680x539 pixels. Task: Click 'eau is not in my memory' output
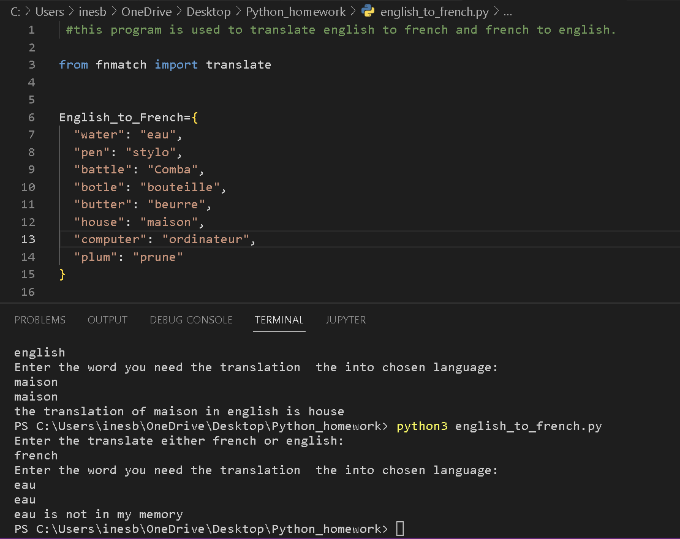(x=99, y=514)
